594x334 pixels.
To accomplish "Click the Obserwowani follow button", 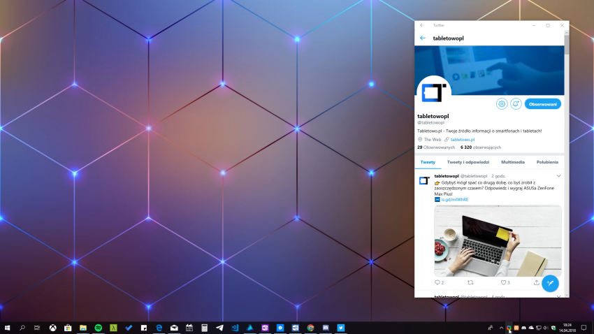I will pos(543,103).
